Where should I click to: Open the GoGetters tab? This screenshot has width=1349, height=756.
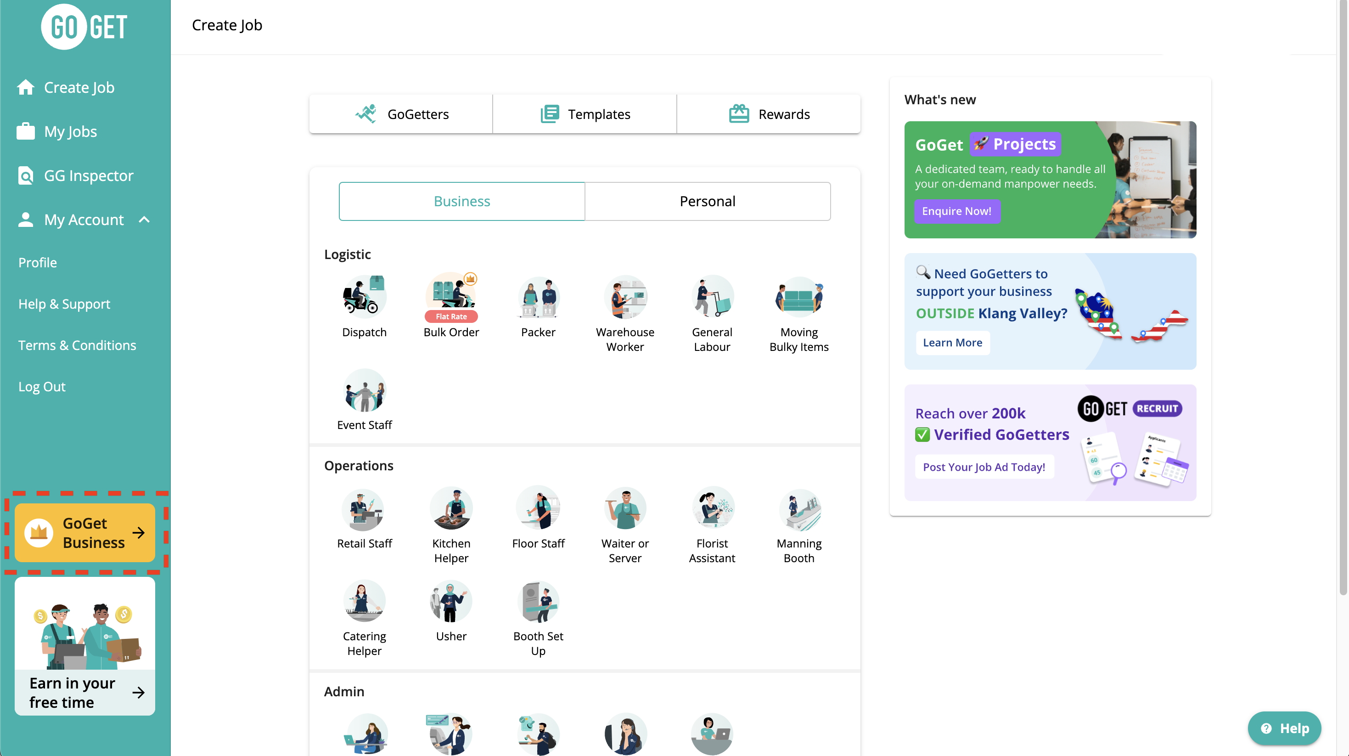point(401,114)
